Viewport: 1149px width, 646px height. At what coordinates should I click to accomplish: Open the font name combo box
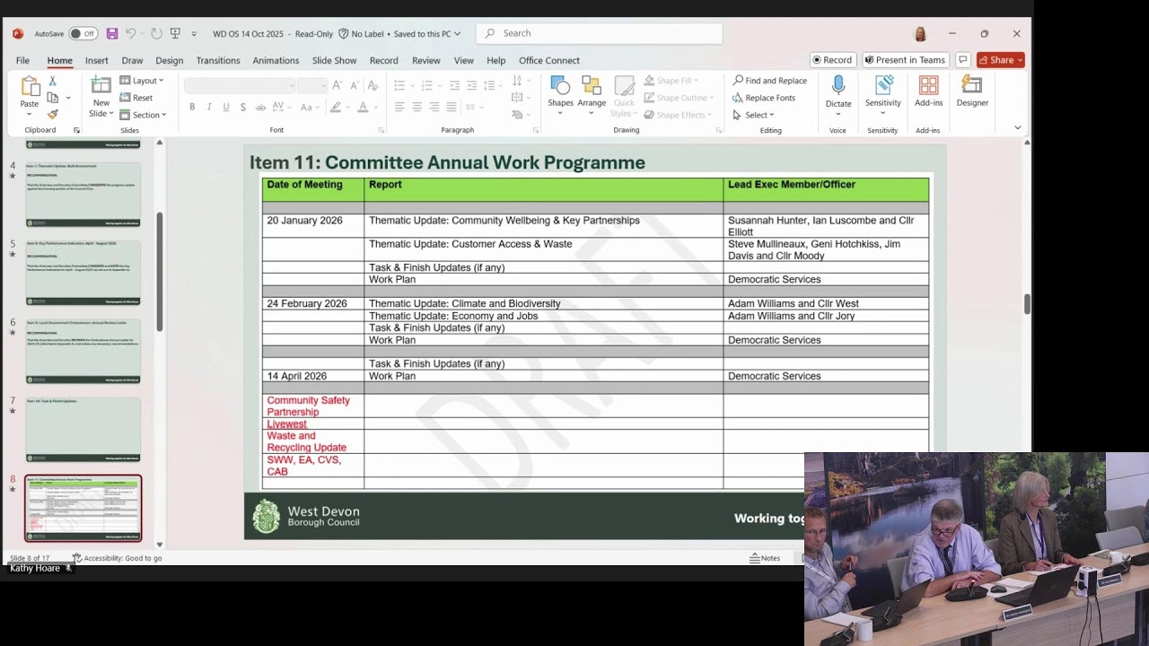[240, 85]
